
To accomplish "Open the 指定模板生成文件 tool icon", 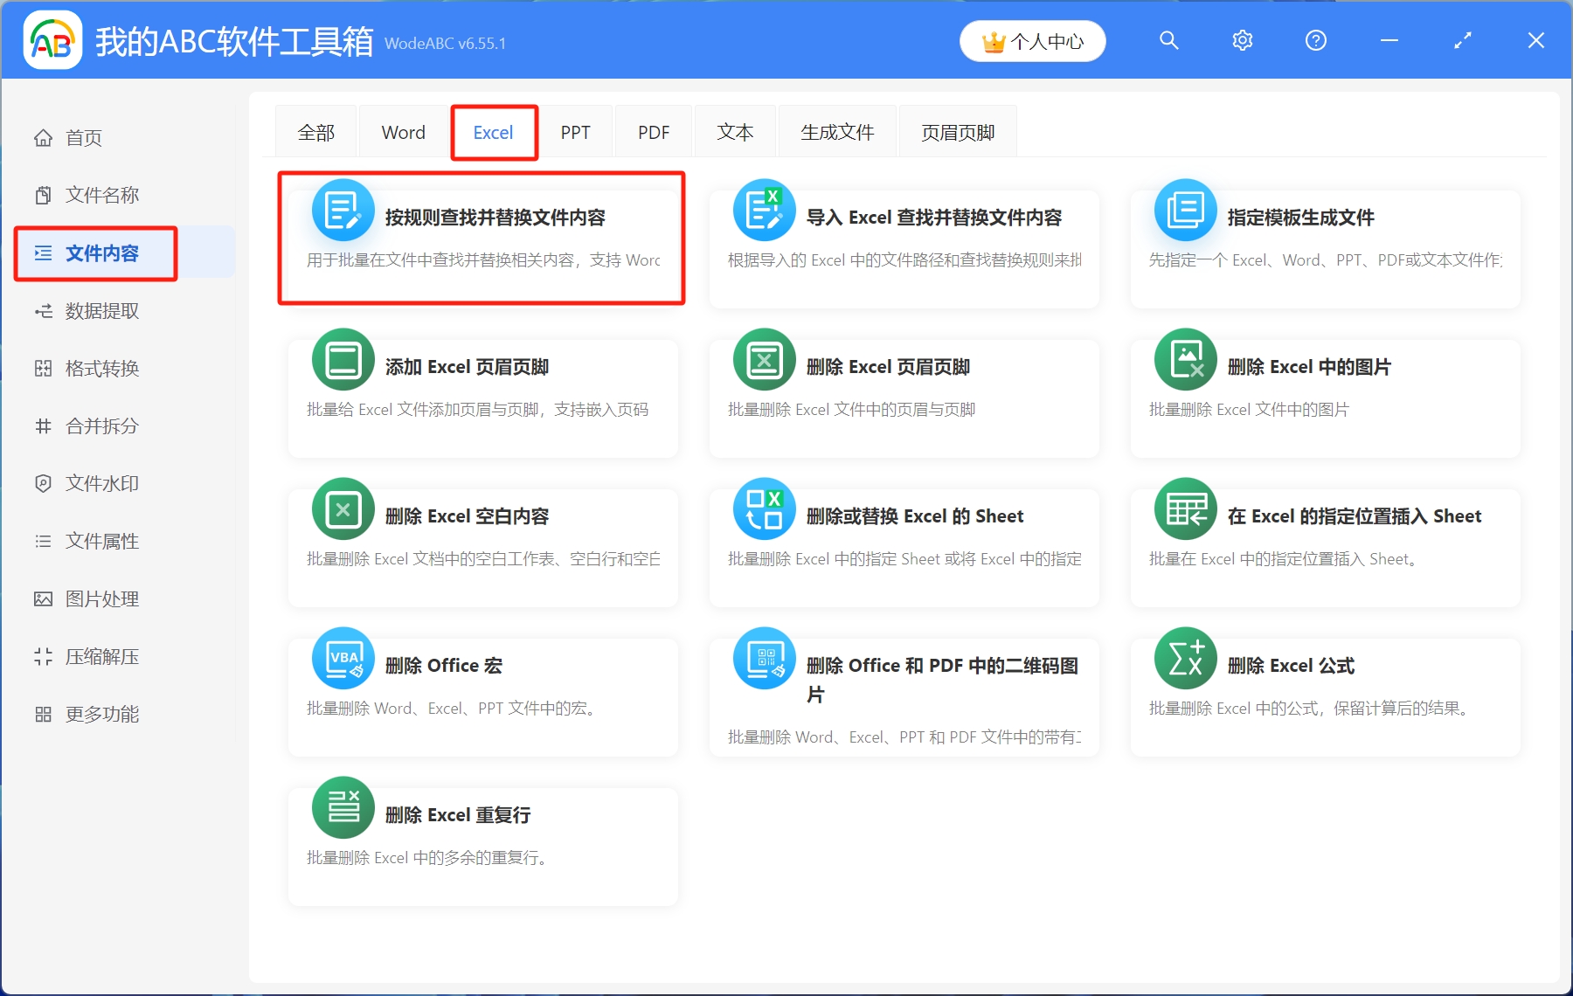I will pyautogui.click(x=1185, y=210).
